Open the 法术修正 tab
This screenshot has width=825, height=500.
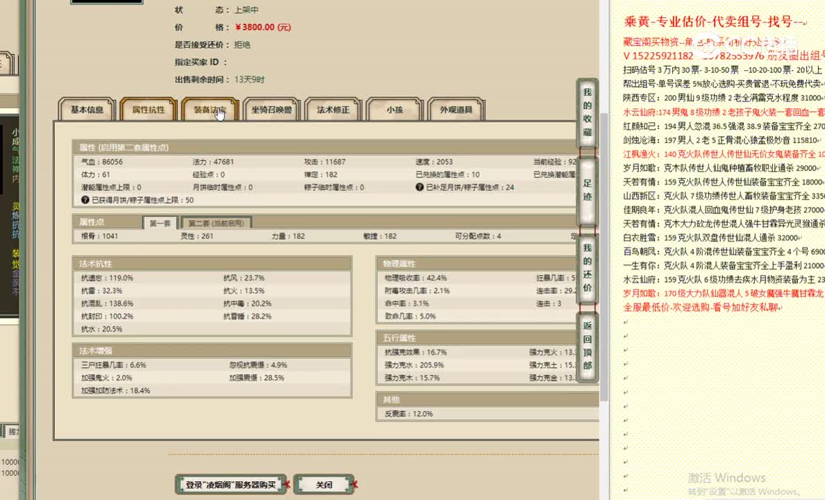pos(333,110)
